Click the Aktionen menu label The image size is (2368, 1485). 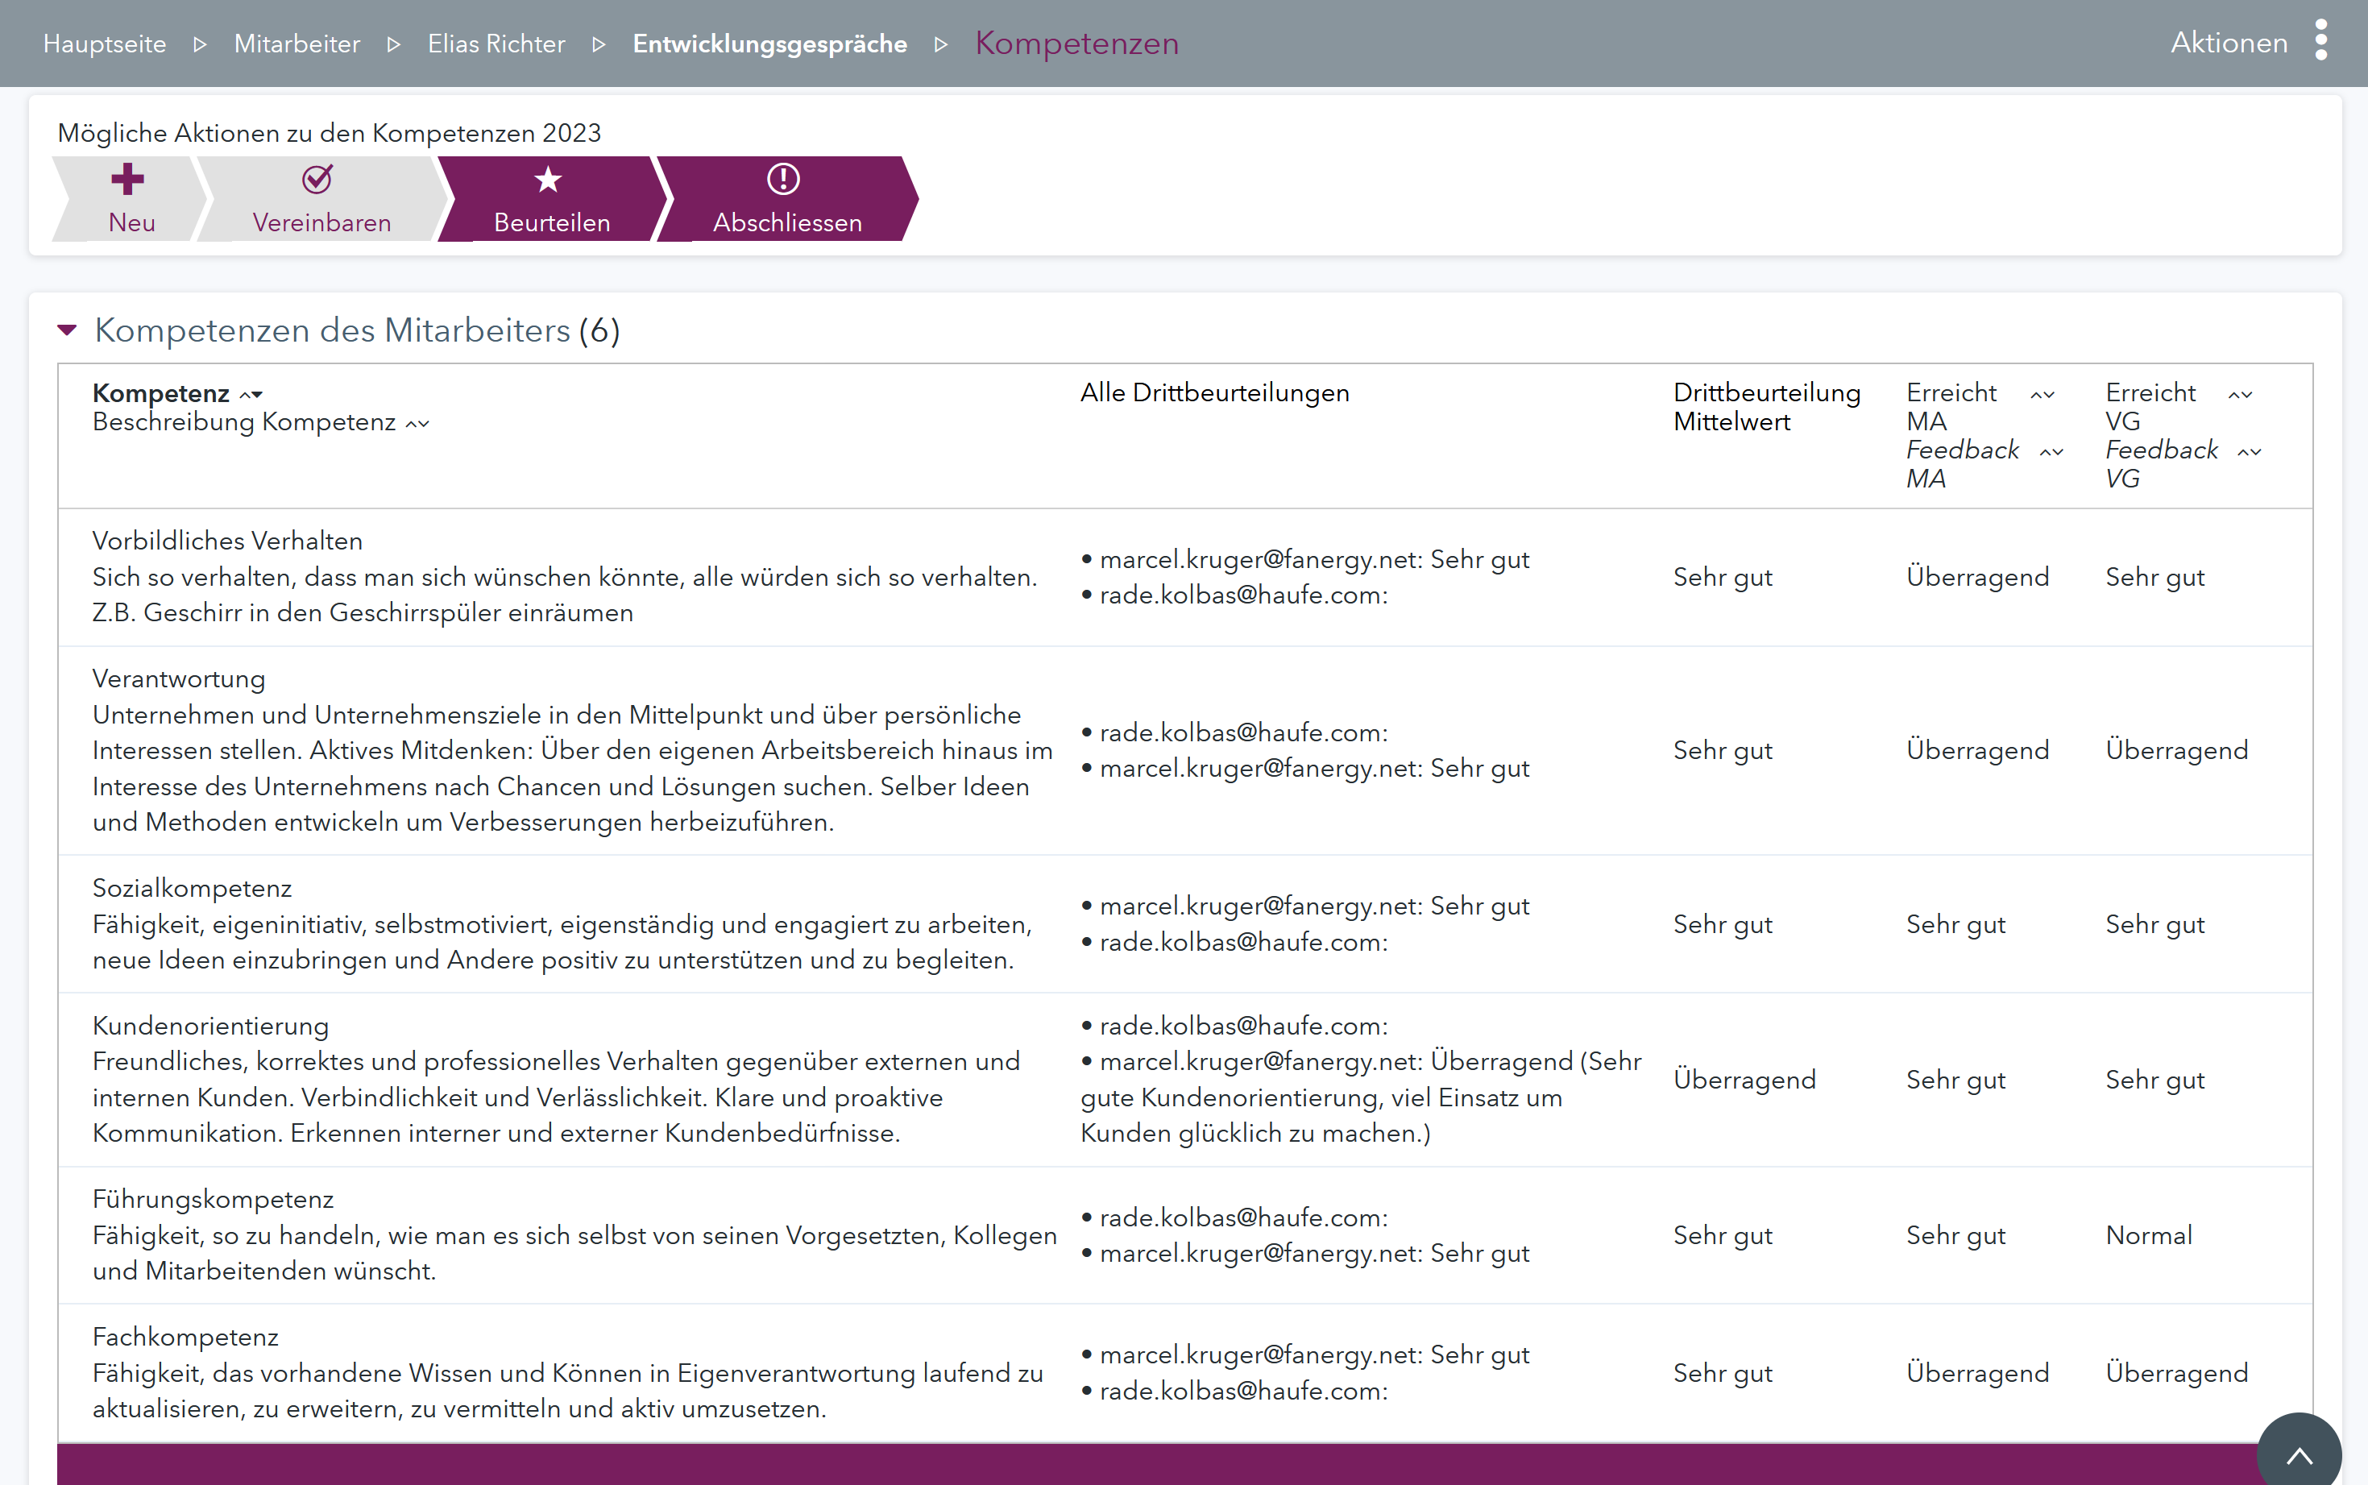(x=2229, y=42)
